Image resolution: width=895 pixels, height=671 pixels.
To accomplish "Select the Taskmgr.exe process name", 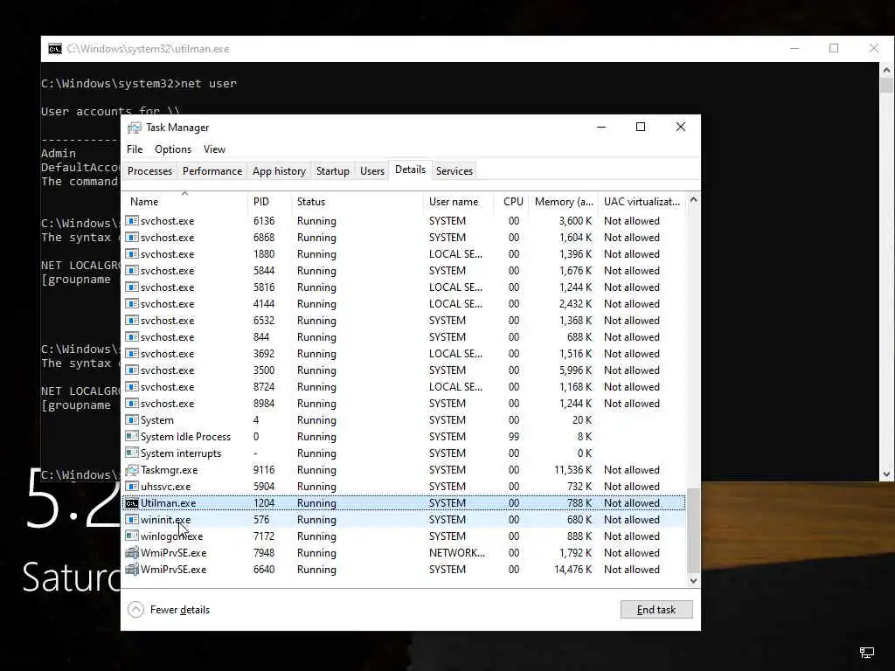I will point(169,470).
